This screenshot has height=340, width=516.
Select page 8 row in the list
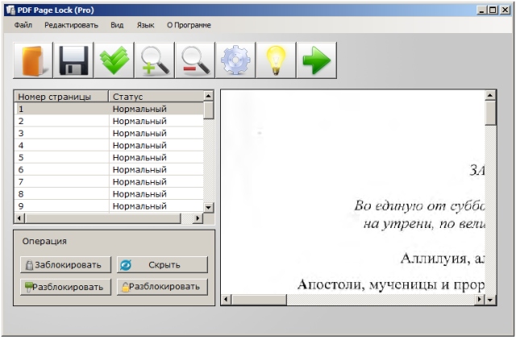[x=109, y=194]
